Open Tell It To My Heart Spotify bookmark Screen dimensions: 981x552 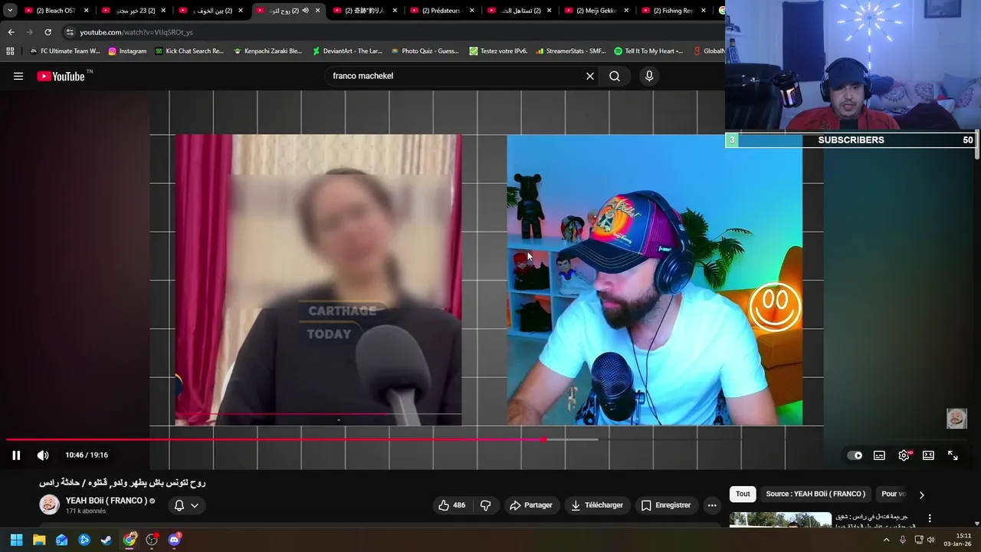(x=648, y=51)
